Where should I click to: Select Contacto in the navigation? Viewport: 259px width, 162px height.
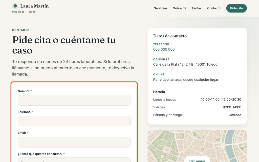(x=214, y=8)
